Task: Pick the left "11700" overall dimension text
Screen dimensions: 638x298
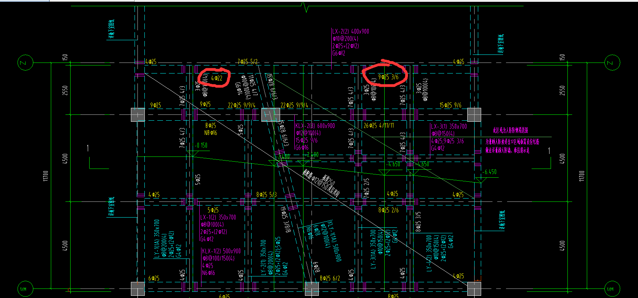Action: 46,176
